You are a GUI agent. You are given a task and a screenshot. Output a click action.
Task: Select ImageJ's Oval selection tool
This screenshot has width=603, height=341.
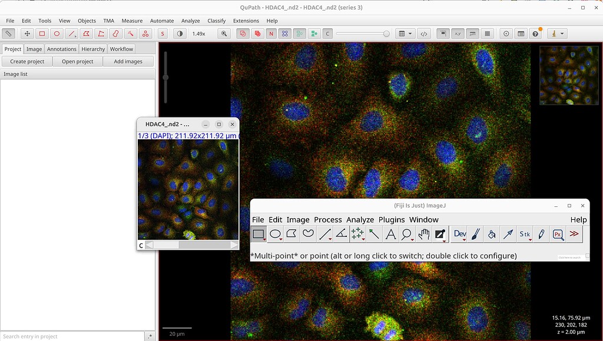[275, 233]
